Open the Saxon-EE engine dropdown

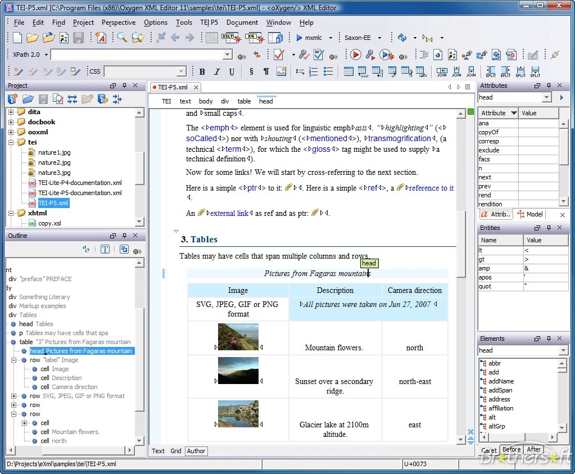coord(379,38)
